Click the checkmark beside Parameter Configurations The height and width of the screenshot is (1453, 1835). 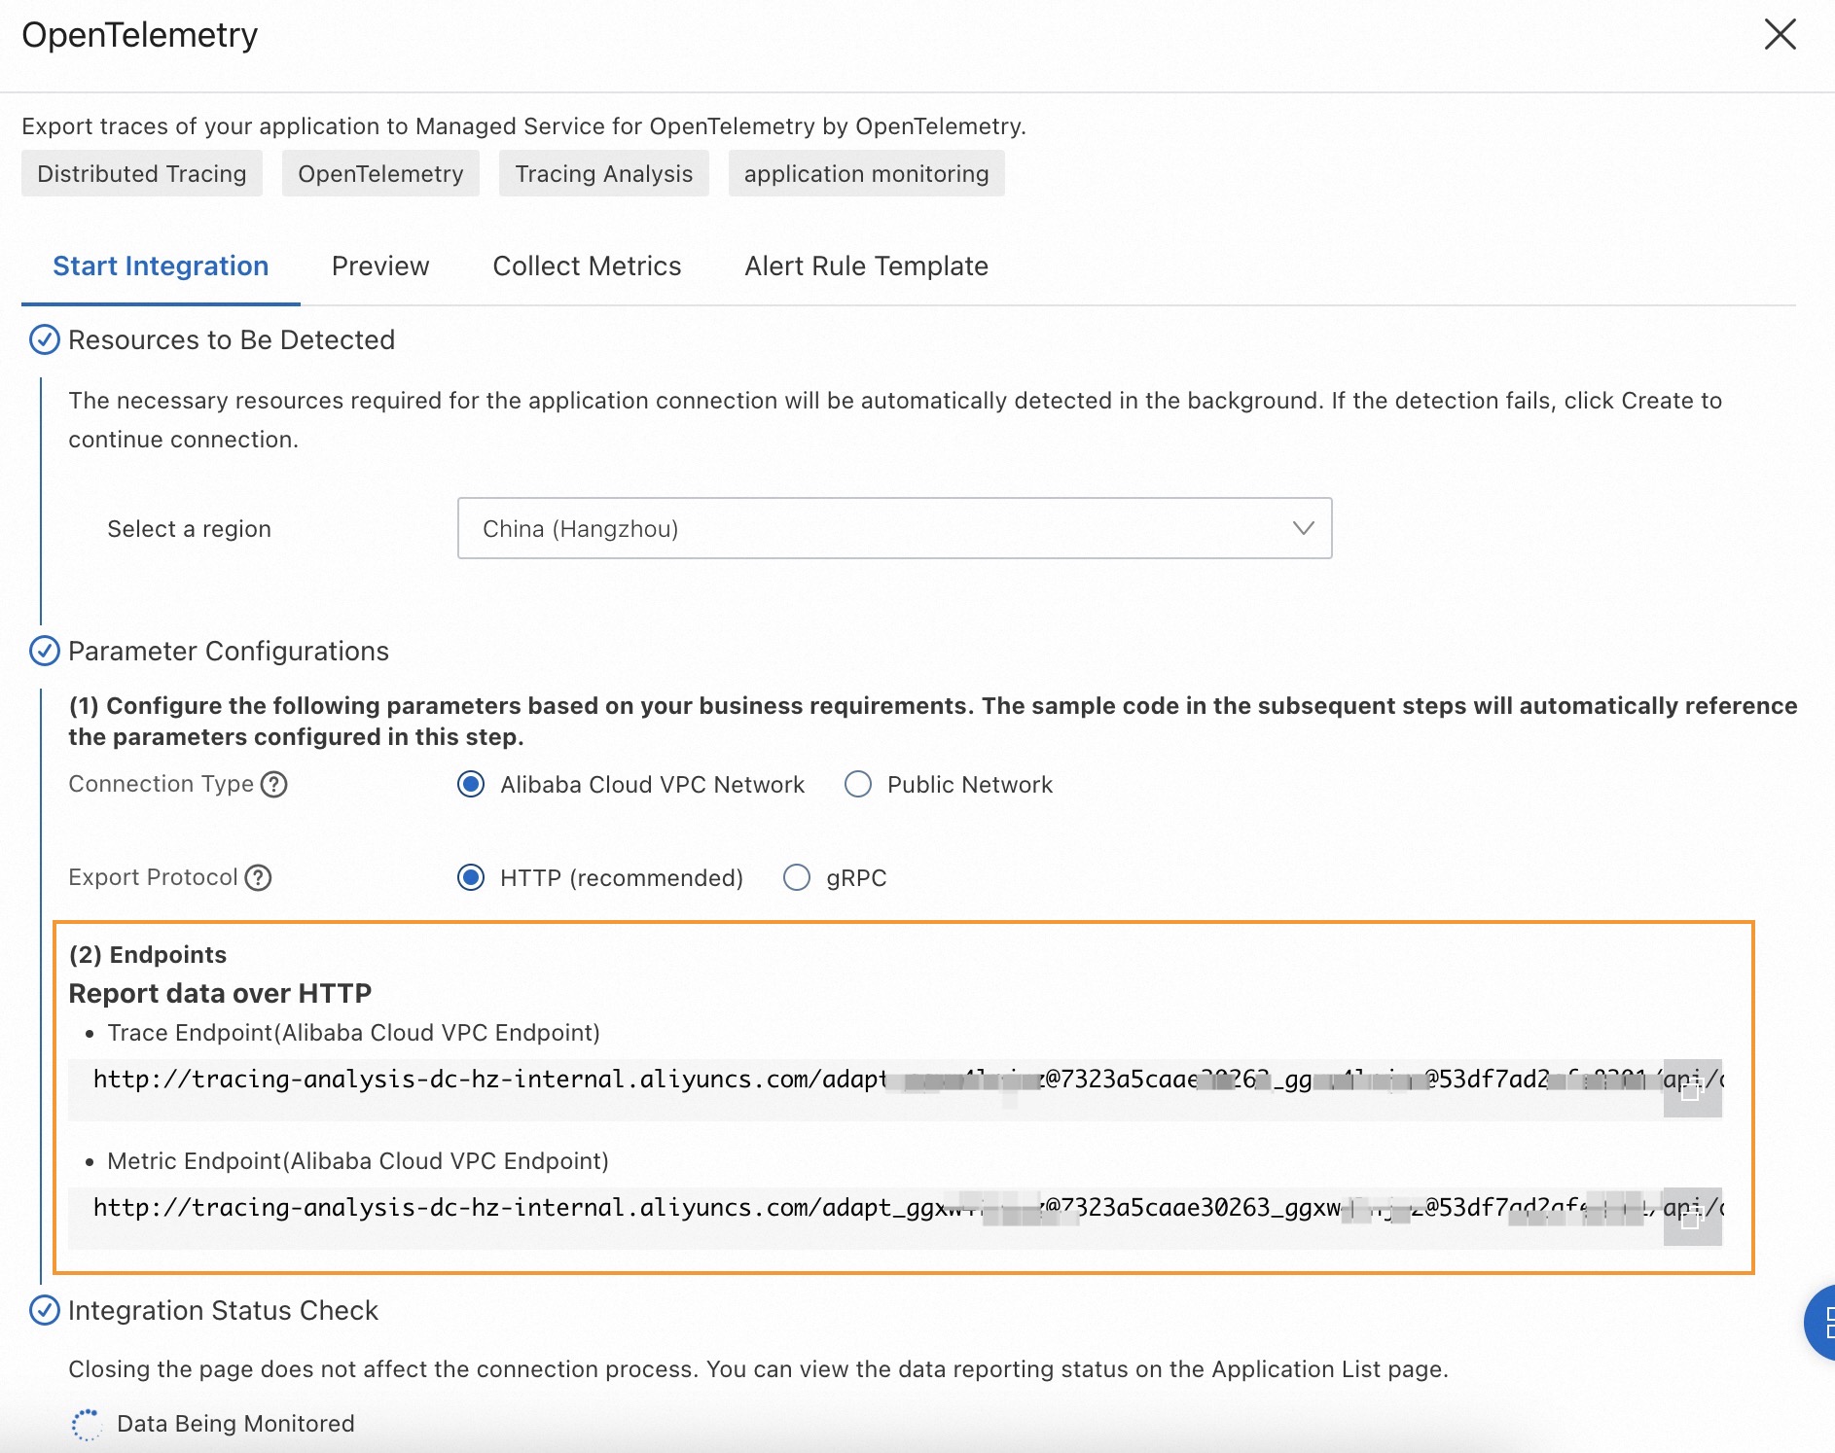44,651
